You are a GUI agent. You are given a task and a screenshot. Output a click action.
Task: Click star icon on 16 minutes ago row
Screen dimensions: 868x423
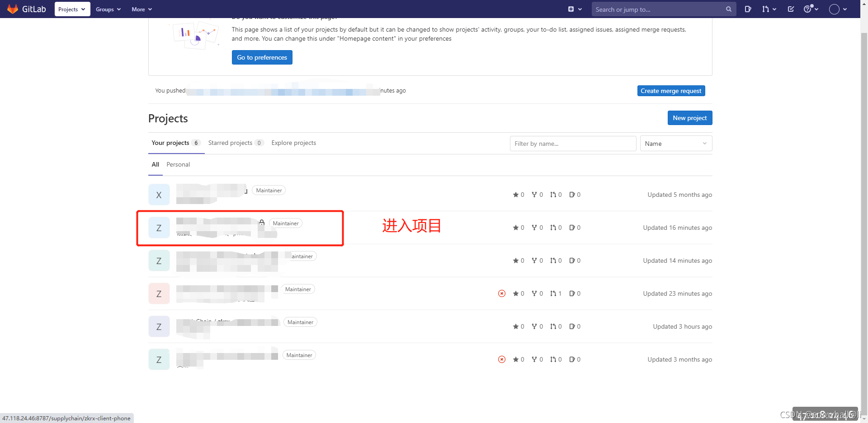515,228
